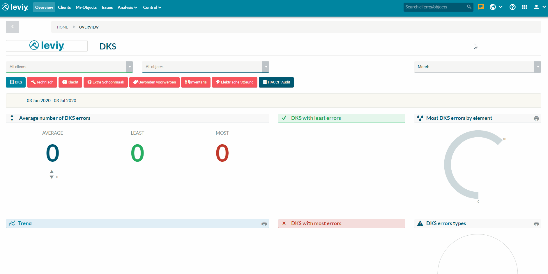
Task: Open the help question mark icon
Action: pos(512,7)
